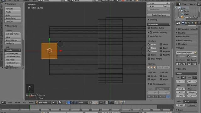
Task: Click the Inset Faces button
Action: tap(13, 60)
